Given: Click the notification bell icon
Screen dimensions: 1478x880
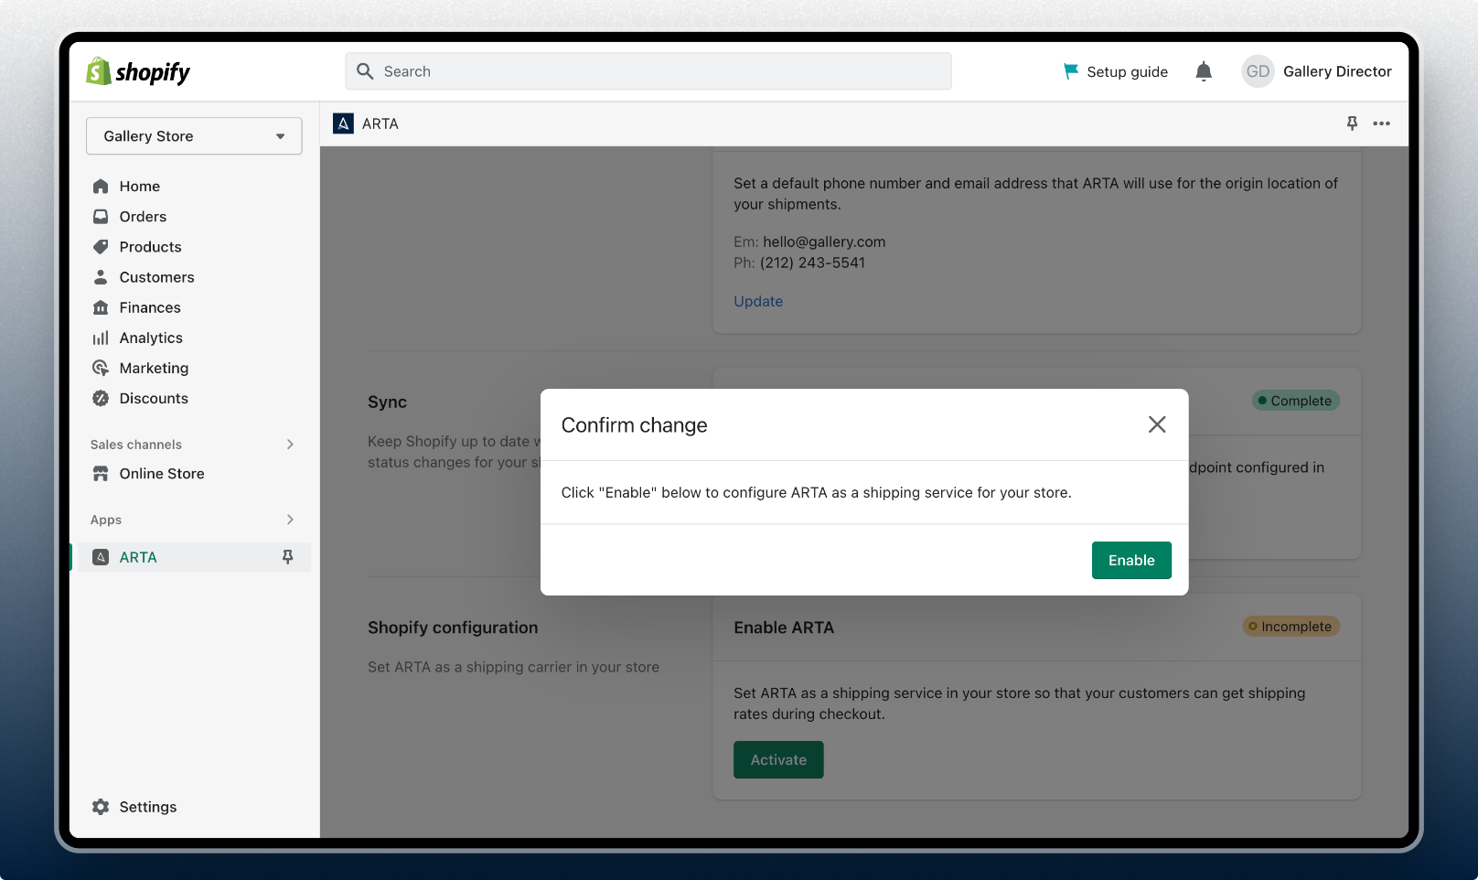Looking at the screenshot, I should coord(1203,71).
